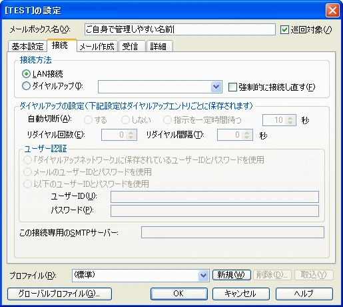Increase the リダイヤル間隔 spinner value
This screenshot has height=307, width=343.
(247, 132)
